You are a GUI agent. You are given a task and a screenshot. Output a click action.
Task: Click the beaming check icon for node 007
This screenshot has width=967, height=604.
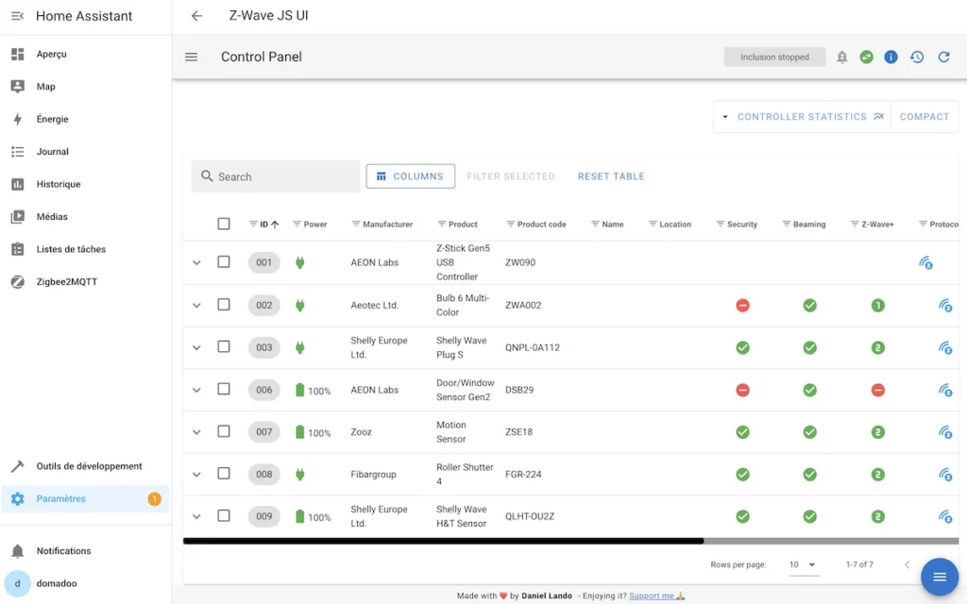(x=809, y=432)
